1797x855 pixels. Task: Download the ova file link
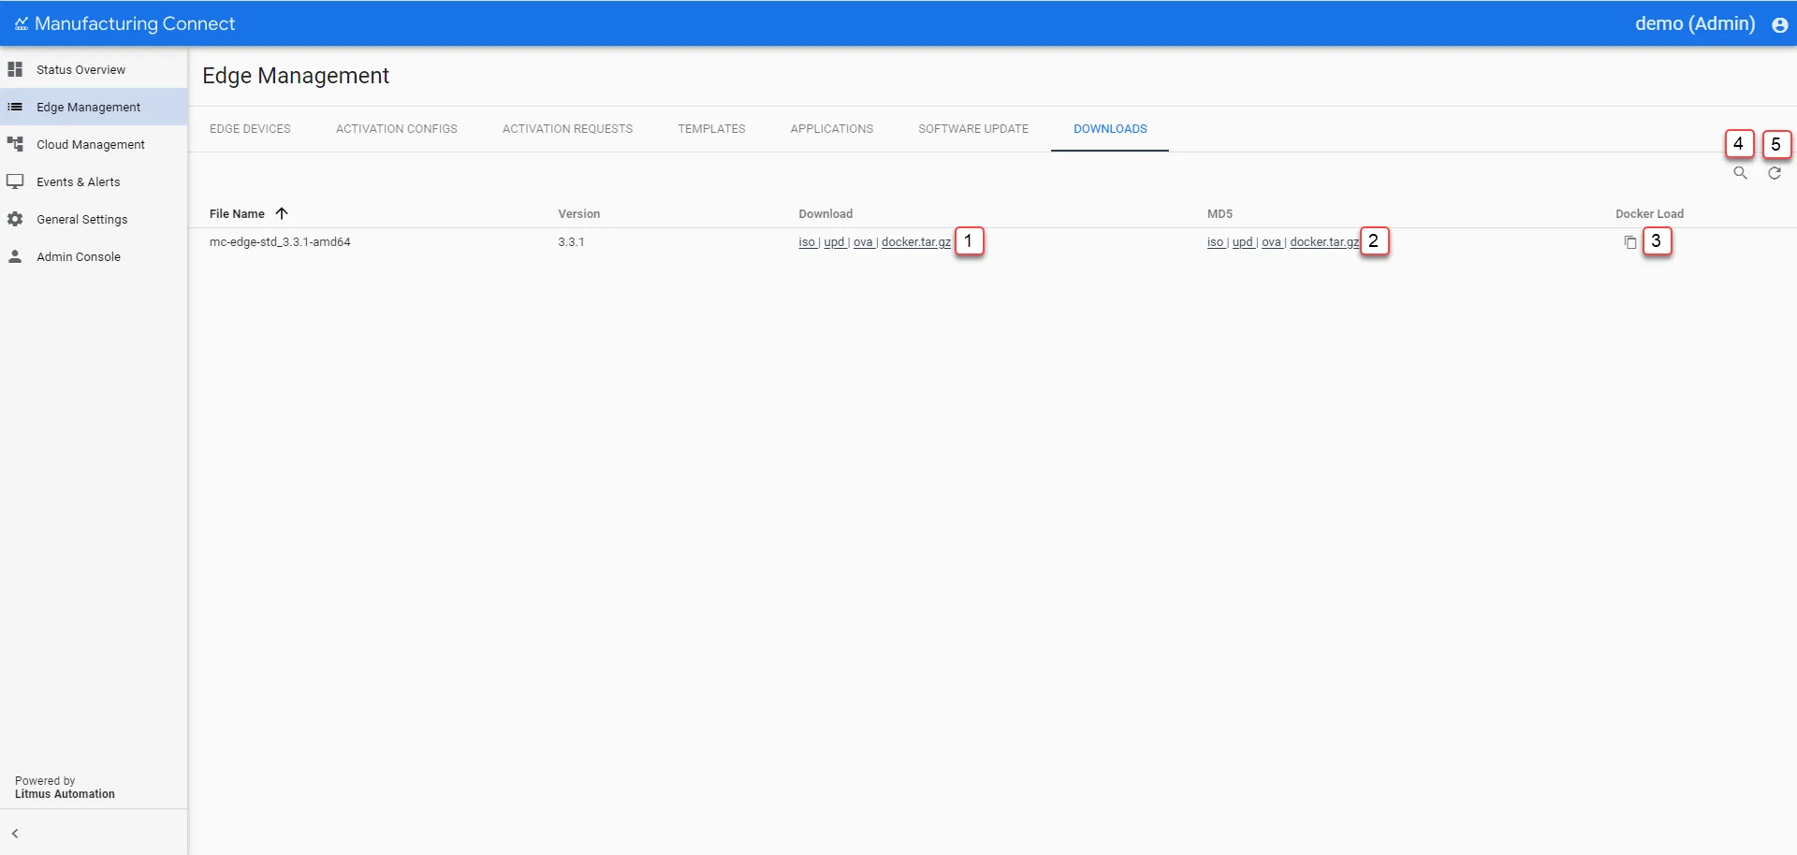coord(863,242)
